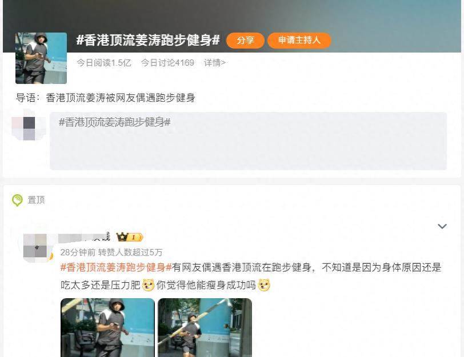Click the topic cover image of hooded runner
Screen dimensions: 464x357
(x=41, y=58)
